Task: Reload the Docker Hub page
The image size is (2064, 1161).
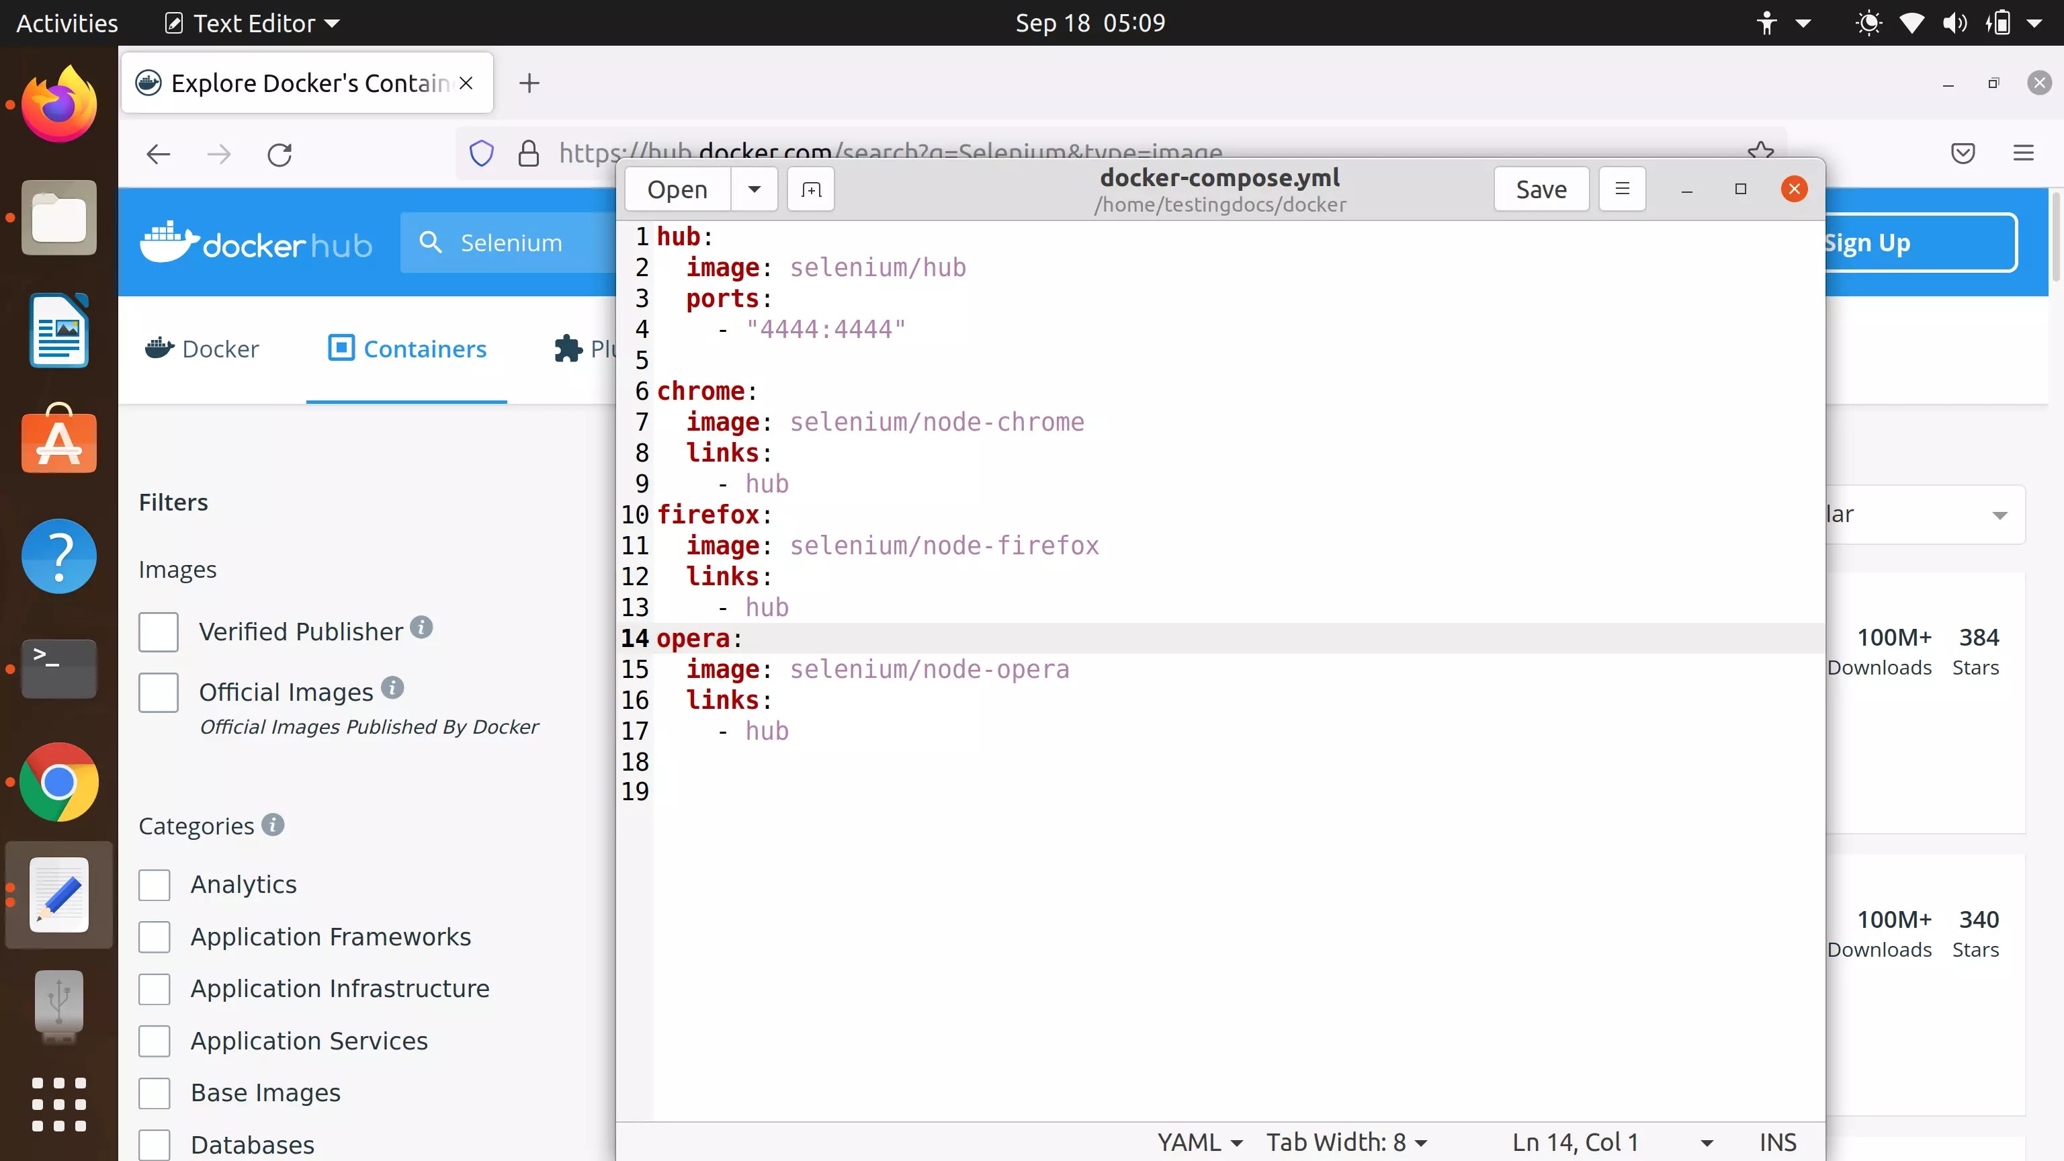Action: click(279, 154)
